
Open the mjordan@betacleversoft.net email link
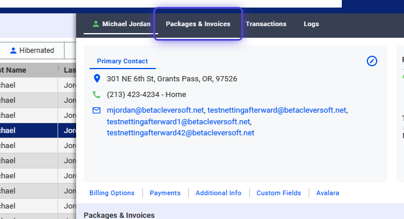click(x=155, y=110)
